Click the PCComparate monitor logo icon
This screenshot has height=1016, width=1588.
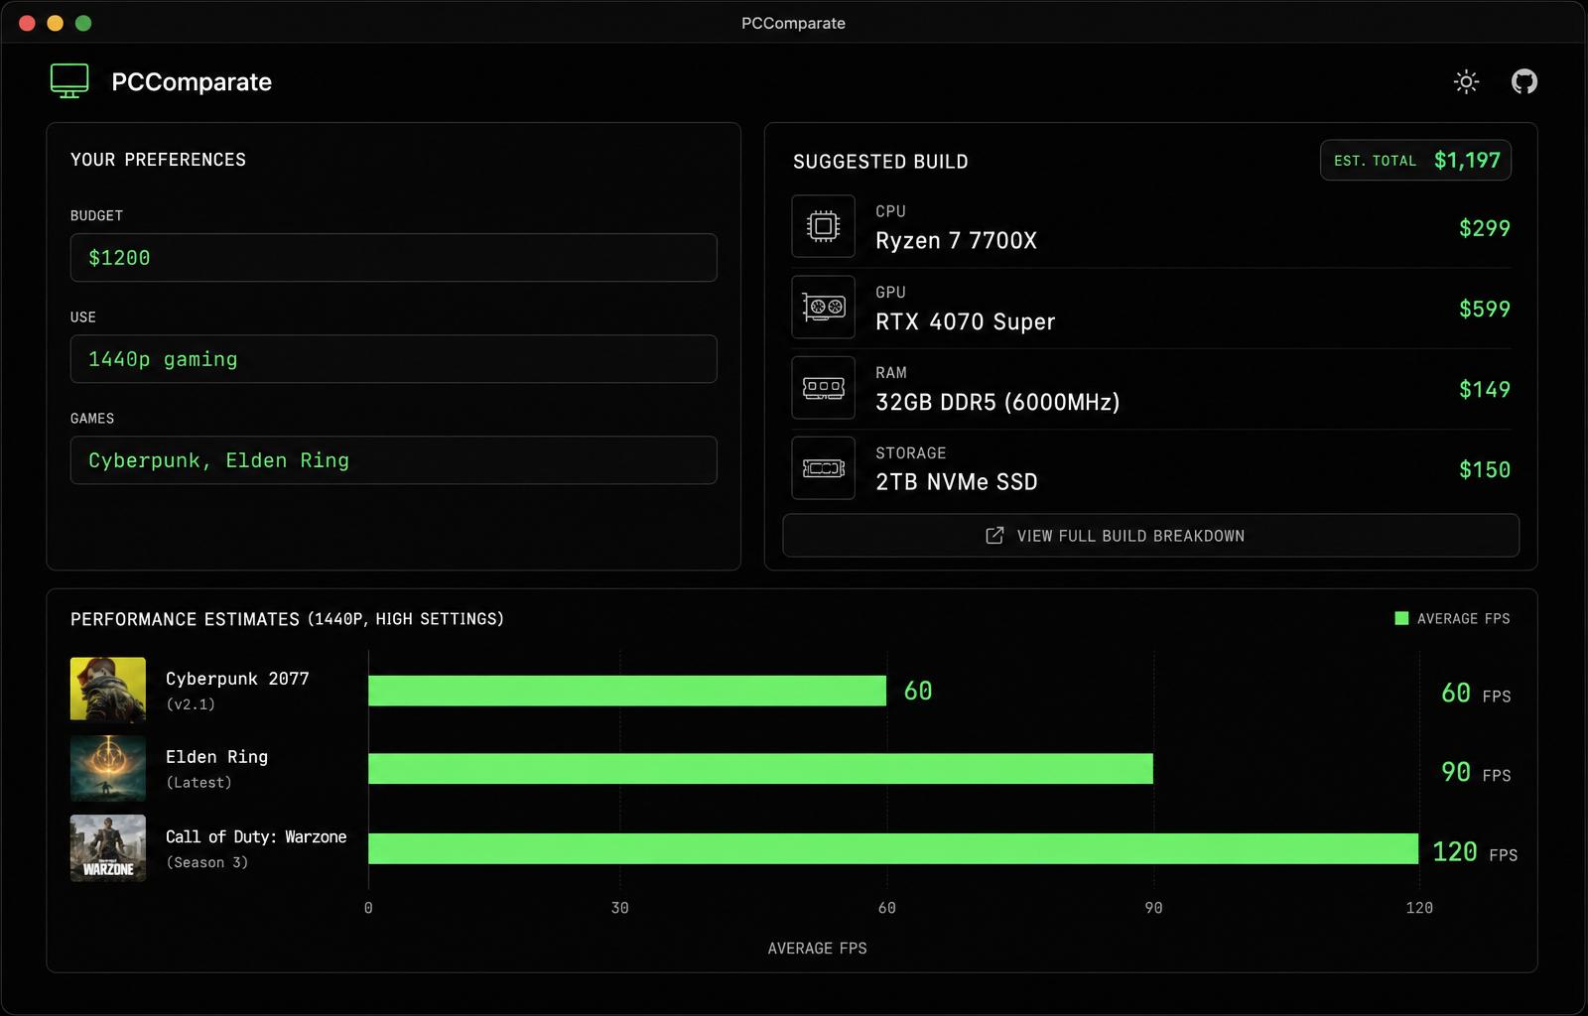pos(69,81)
